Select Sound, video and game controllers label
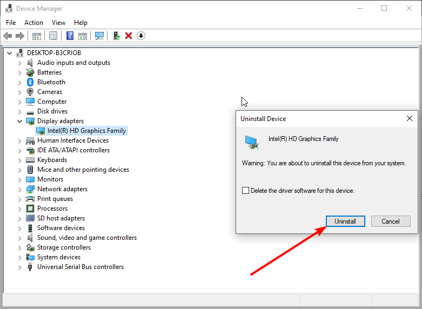Image resolution: width=422 pixels, height=309 pixels. pyautogui.click(x=87, y=238)
